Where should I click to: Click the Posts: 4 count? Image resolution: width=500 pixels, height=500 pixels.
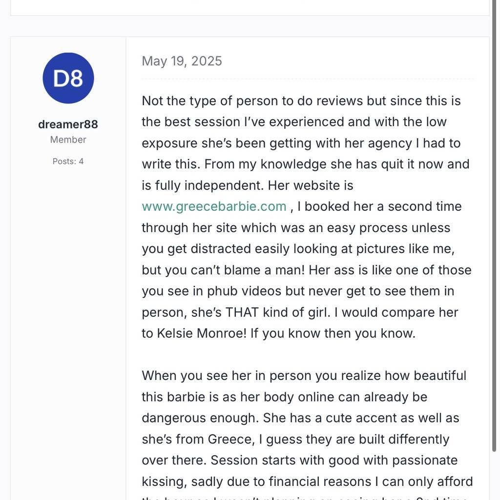[x=68, y=161]
